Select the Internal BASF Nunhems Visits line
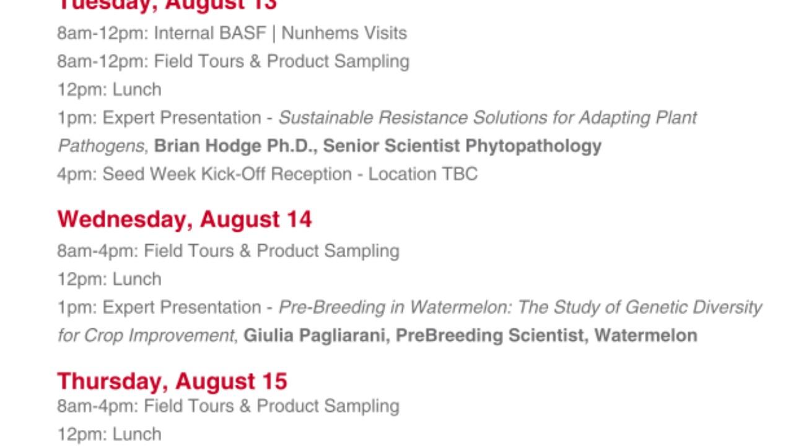The width and height of the screenshot is (793, 446). point(232,33)
